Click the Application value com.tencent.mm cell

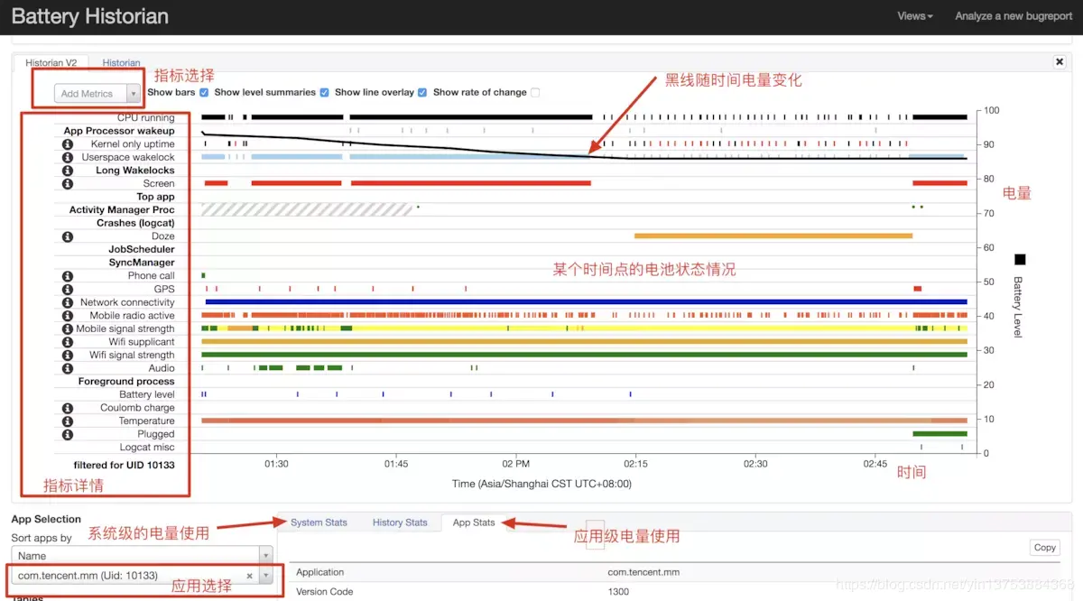tap(643, 572)
